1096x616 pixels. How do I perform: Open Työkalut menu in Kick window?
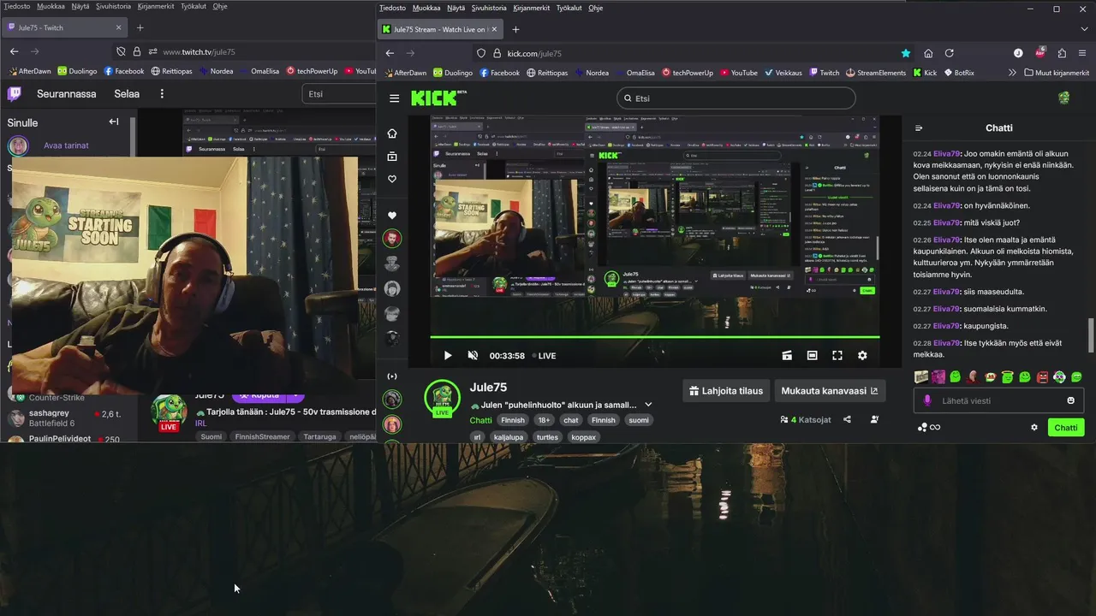tap(569, 8)
